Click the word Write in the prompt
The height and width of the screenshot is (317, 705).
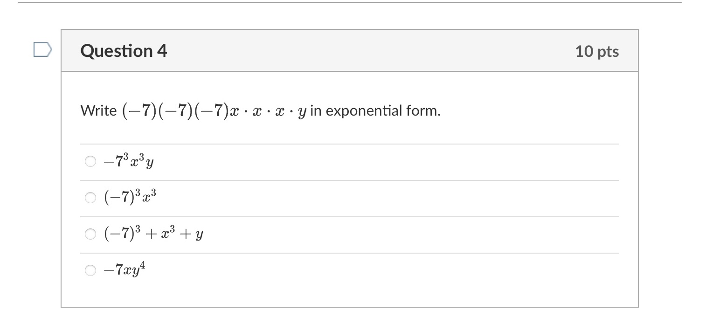click(x=98, y=111)
